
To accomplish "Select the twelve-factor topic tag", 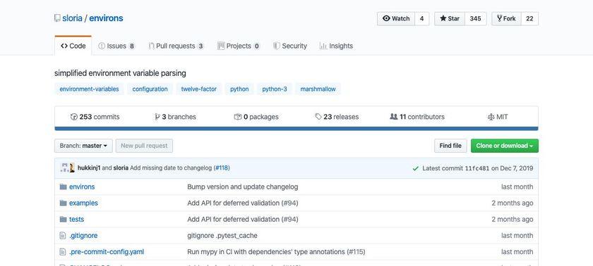I will (x=199, y=89).
